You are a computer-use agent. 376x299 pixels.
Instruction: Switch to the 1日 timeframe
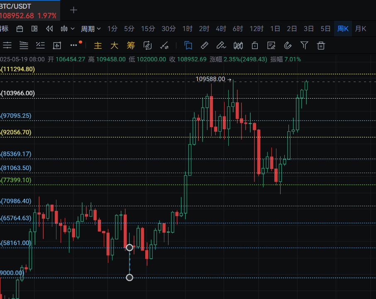[275, 29]
